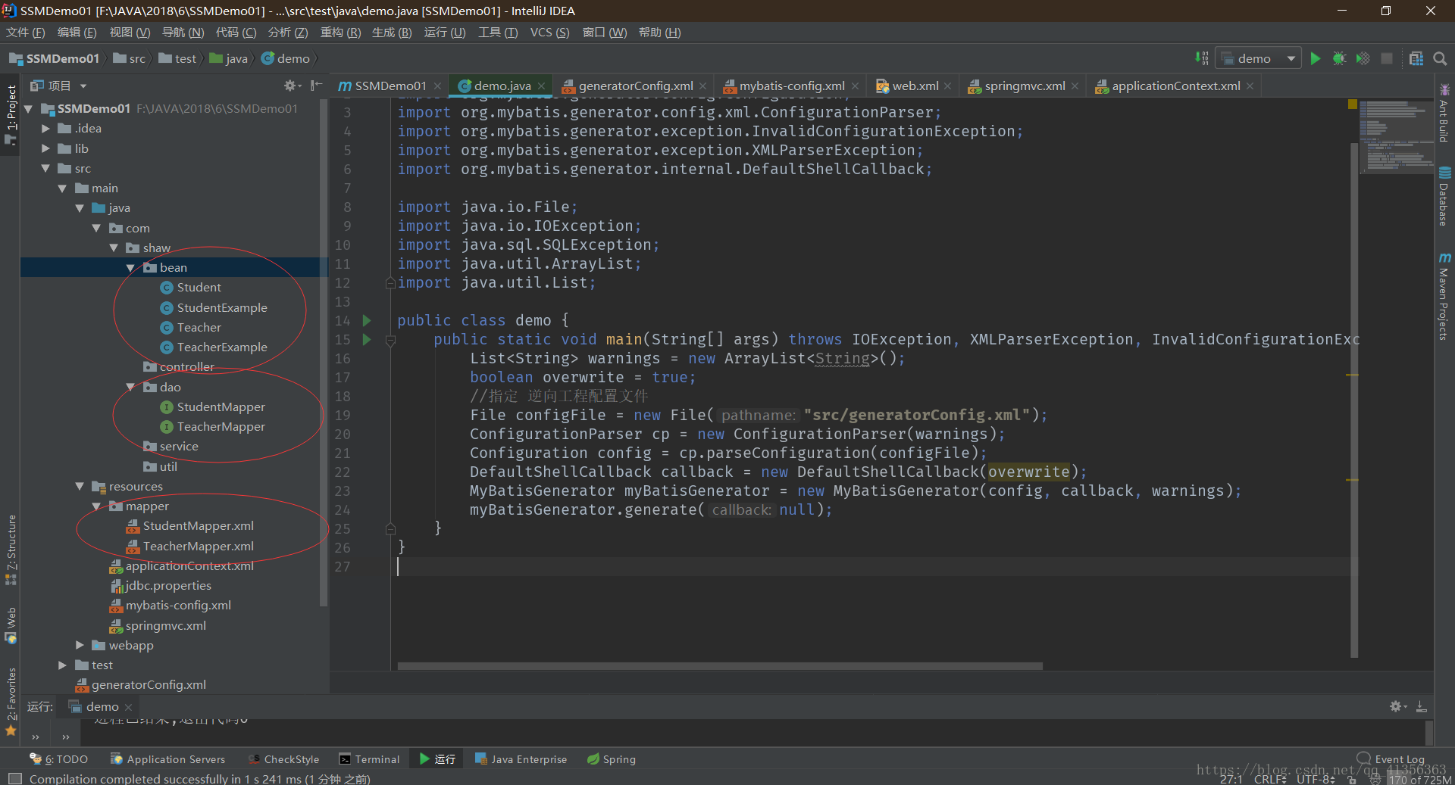Collapse the dao package

click(x=130, y=388)
